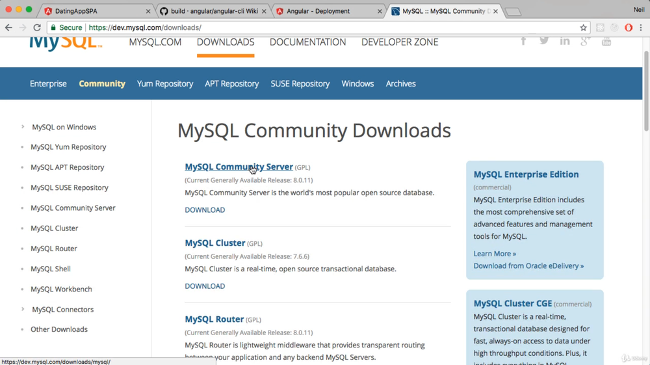Open MySQL Workbench in the sidebar
Viewport: 650px width, 365px height.
pos(61,289)
